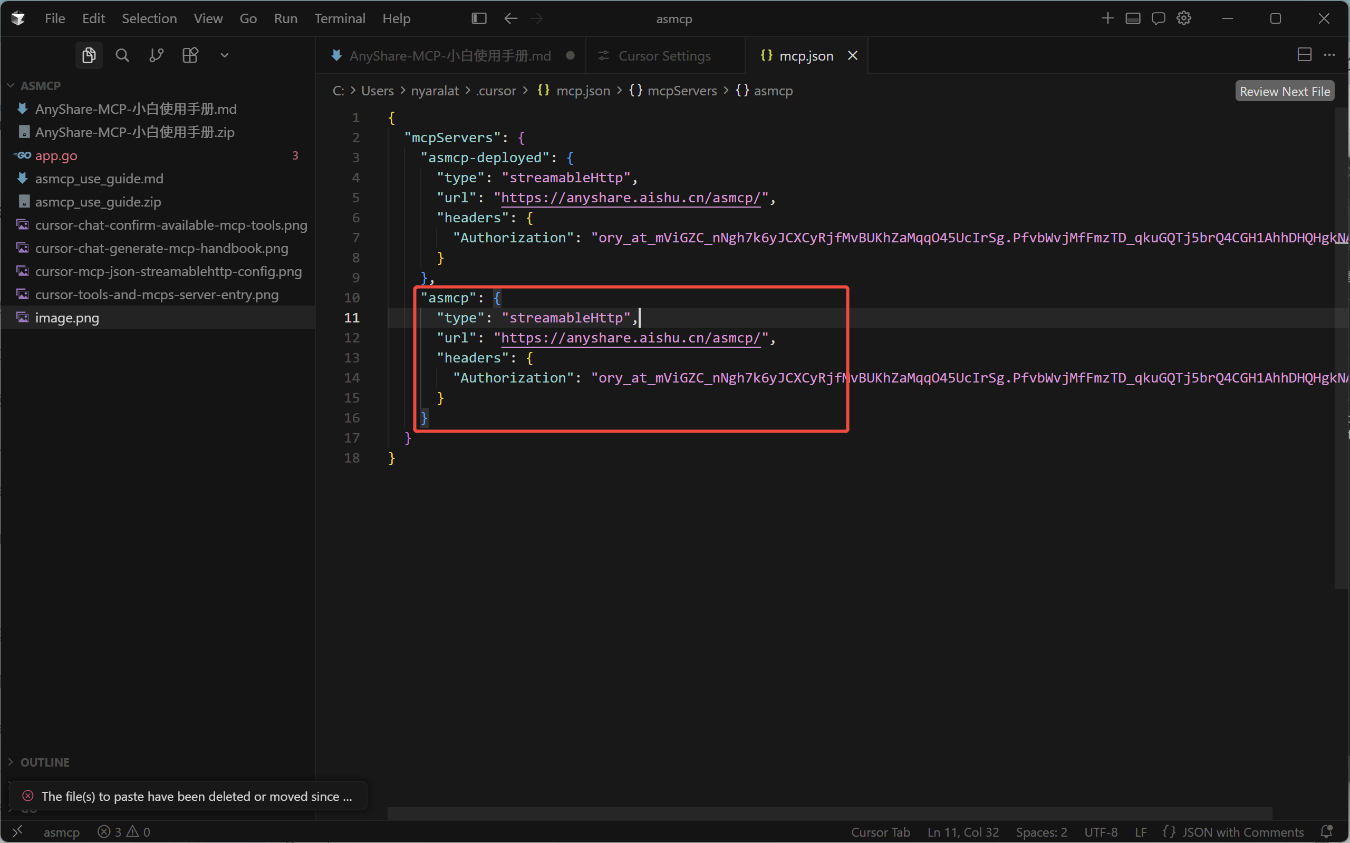Click the file paste error notification
Image resolution: width=1350 pixels, height=843 pixels.
pos(189,796)
